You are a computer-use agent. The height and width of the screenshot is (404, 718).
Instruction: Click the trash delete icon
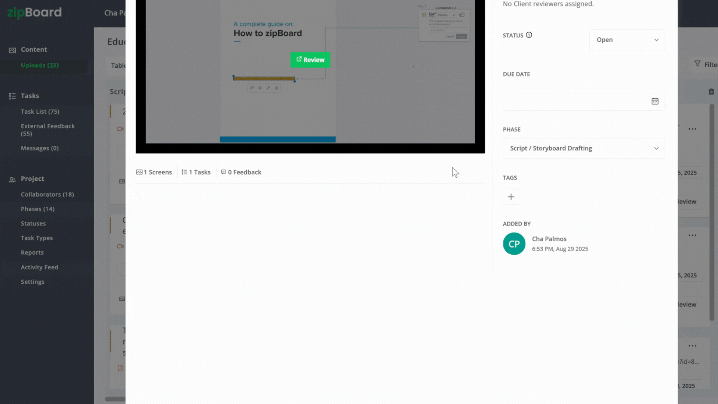(x=711, y=92)
